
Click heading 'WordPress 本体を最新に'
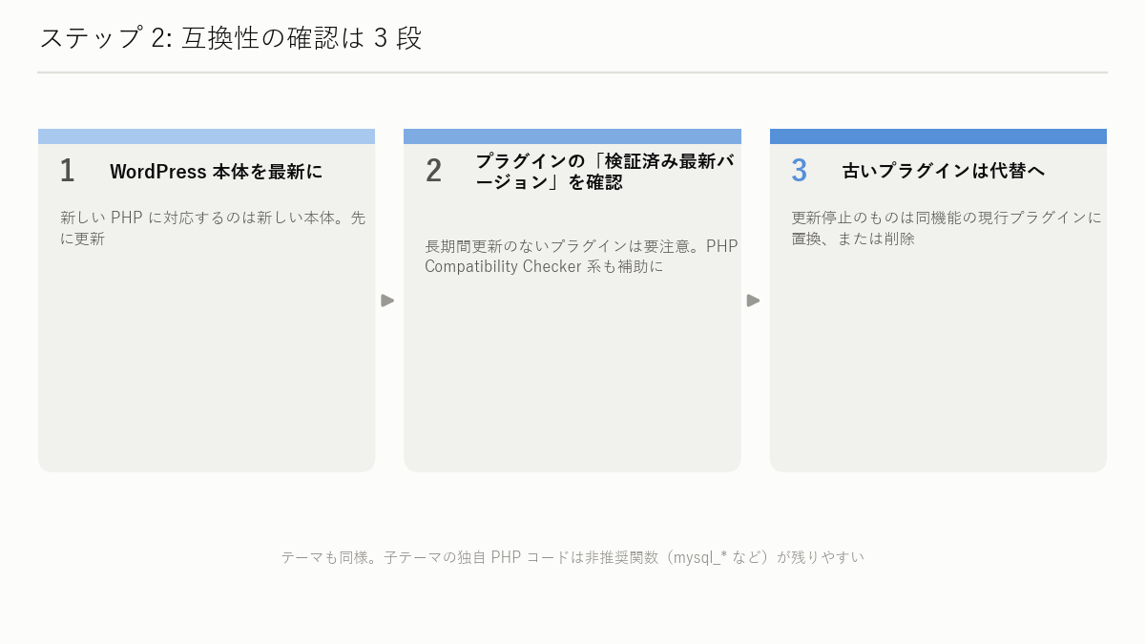click(217, 172)
